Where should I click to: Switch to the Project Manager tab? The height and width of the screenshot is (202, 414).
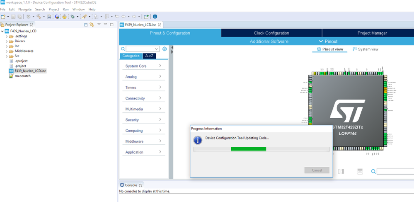coord(372,33)
